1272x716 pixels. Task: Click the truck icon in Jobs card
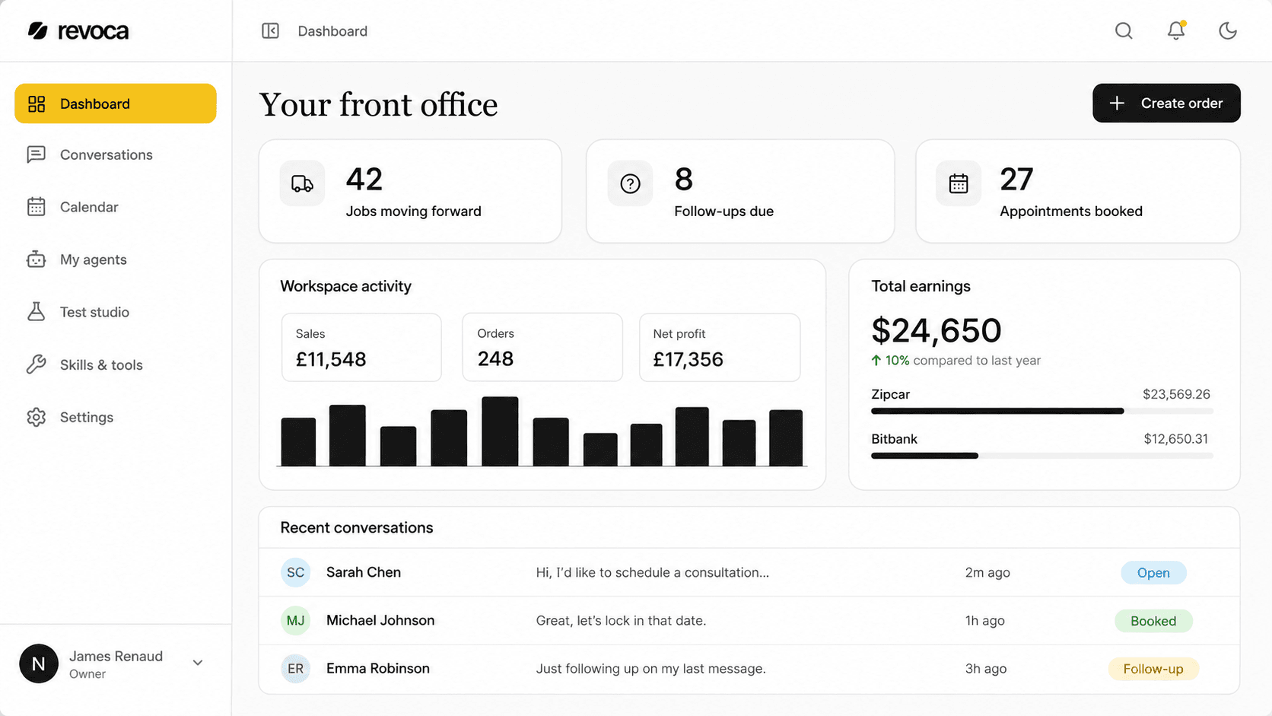coord(302,183)
